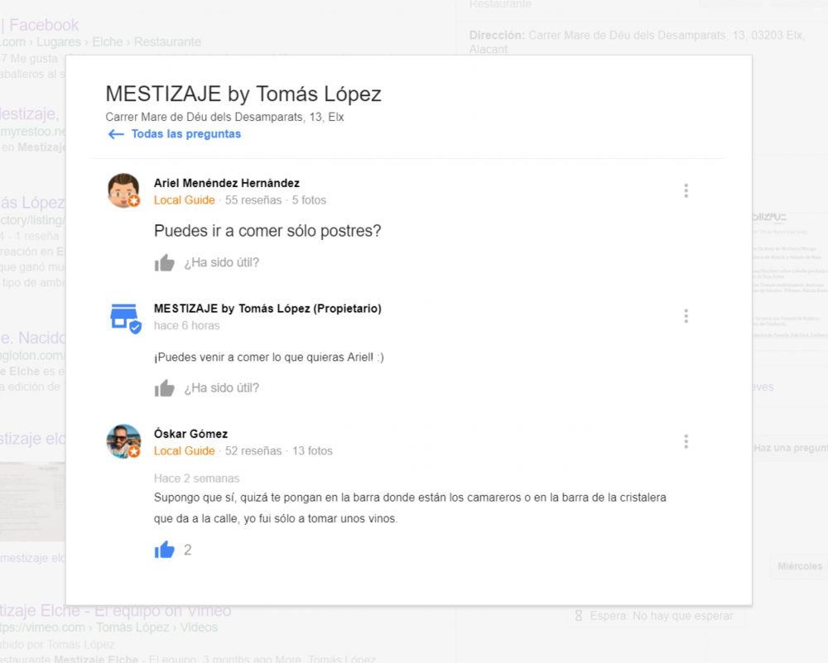Open Todas las preguntas link
Viewport: 828px width, 663px height.
tap(185, 134)
